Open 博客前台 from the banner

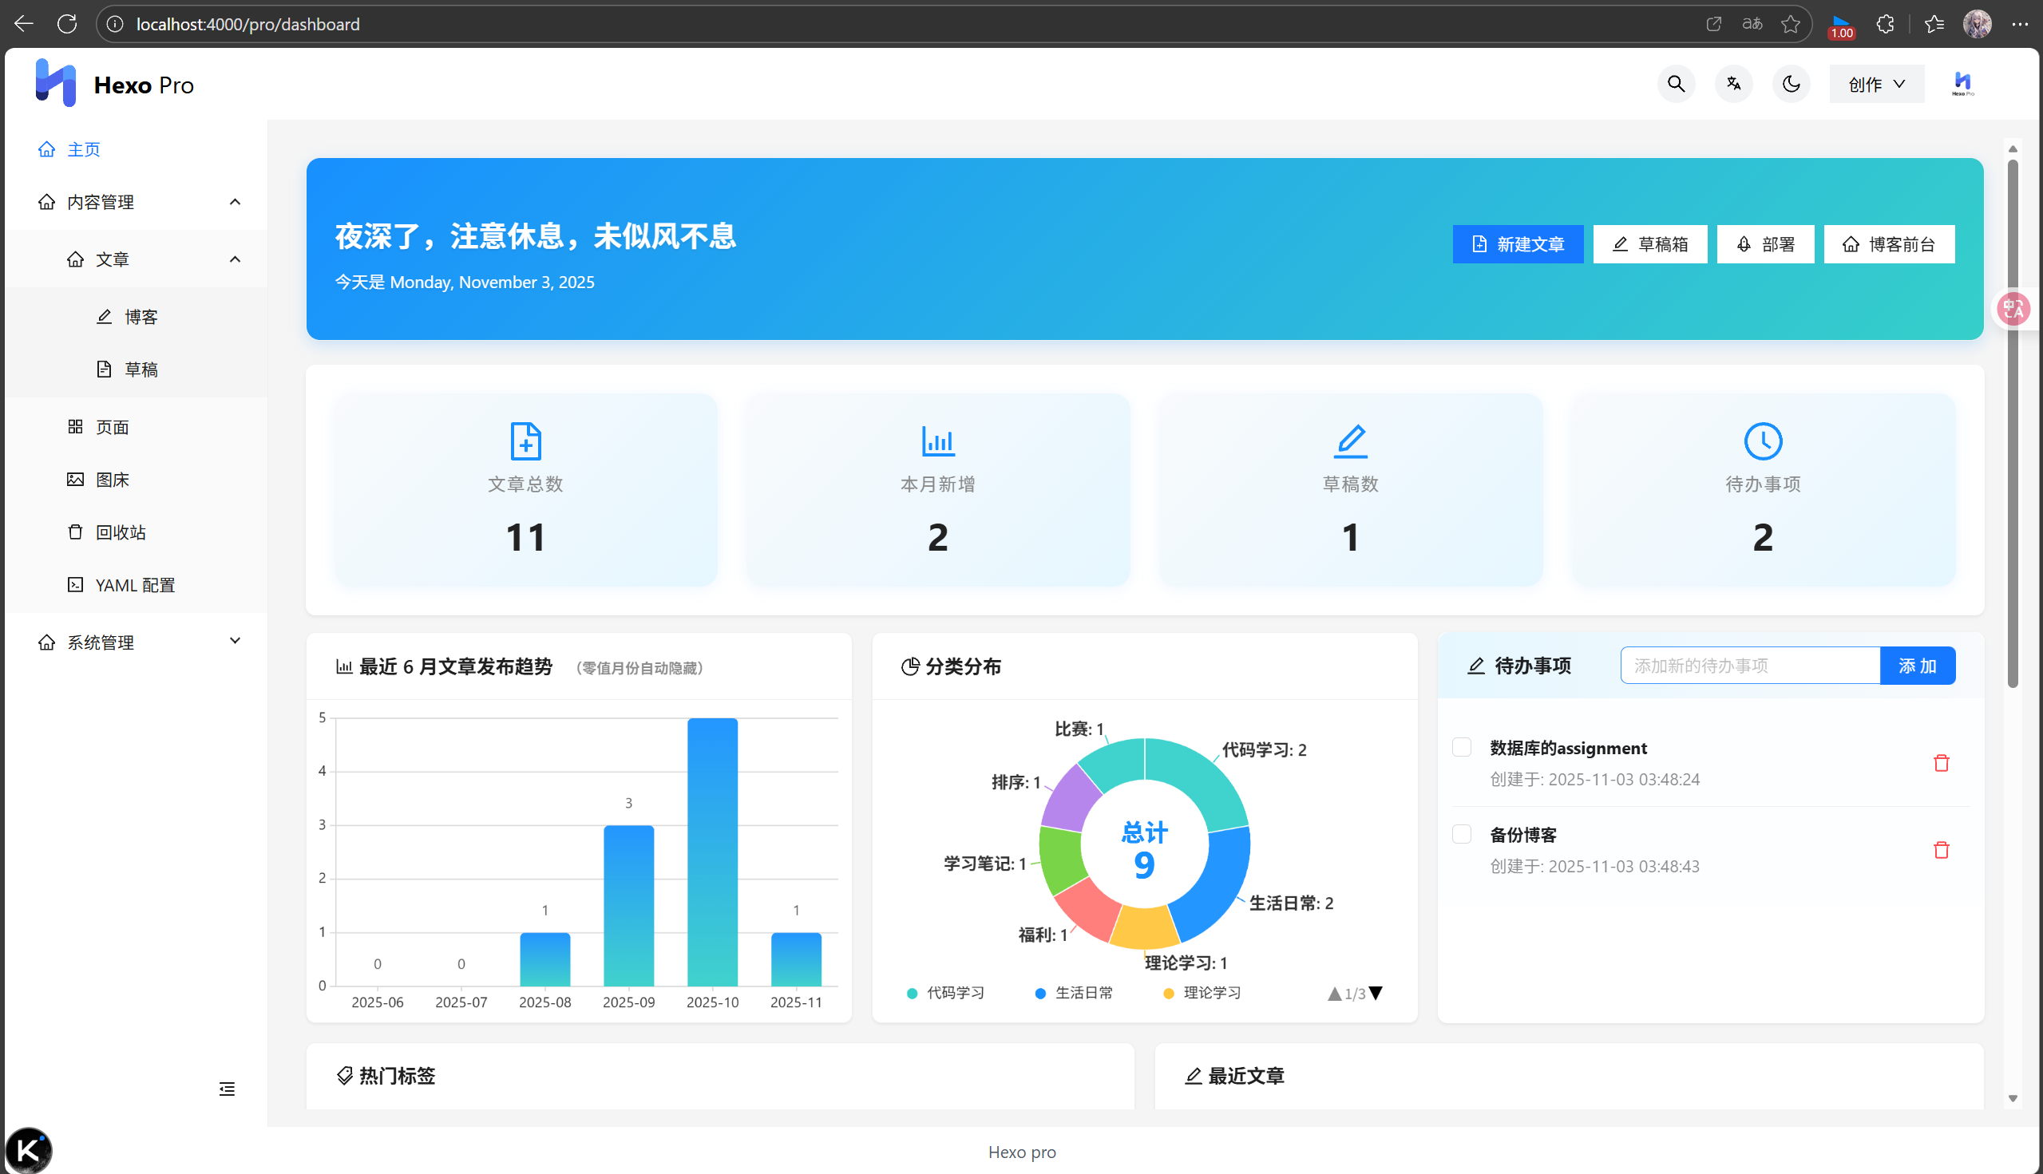[x=1888, y=243]
